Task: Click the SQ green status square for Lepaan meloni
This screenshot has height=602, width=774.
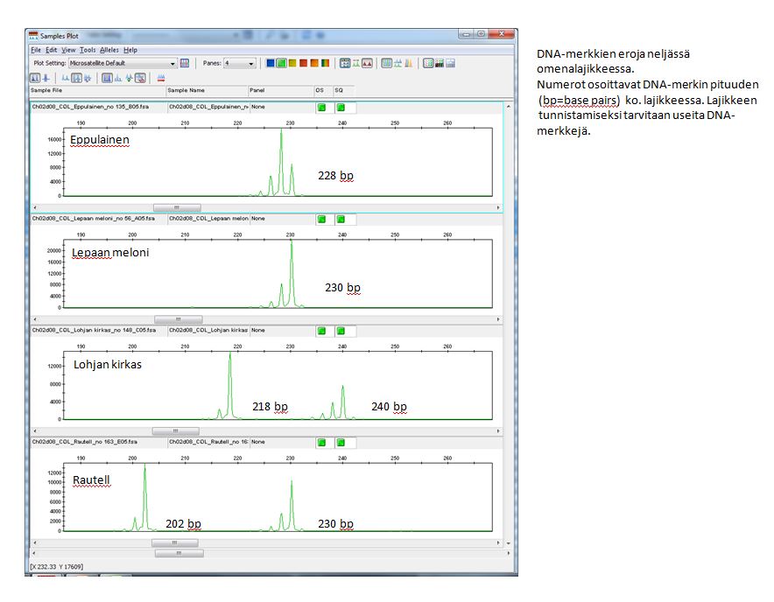Action: click(x=341, y=219)
